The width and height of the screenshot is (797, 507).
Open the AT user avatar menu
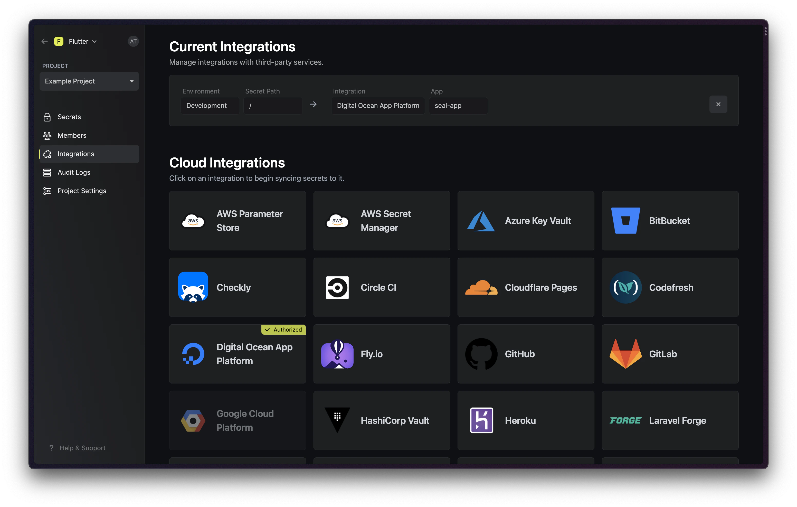click(x=133, y=41)
